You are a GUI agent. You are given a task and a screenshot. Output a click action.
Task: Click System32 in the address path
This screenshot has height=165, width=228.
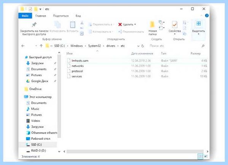click(94, 46)
